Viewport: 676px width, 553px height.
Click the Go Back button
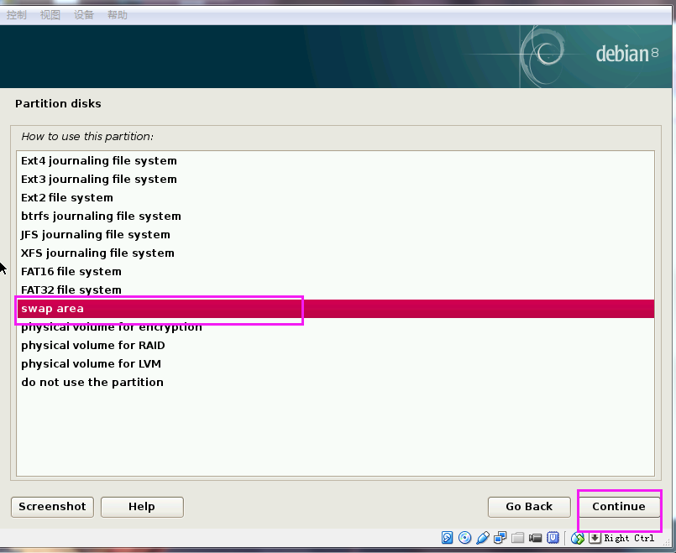pos(529,507)
